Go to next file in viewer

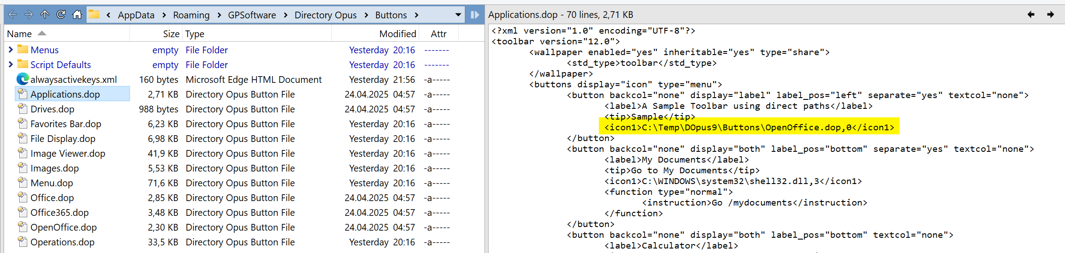pyautogui.click(x=1050, y=15)
